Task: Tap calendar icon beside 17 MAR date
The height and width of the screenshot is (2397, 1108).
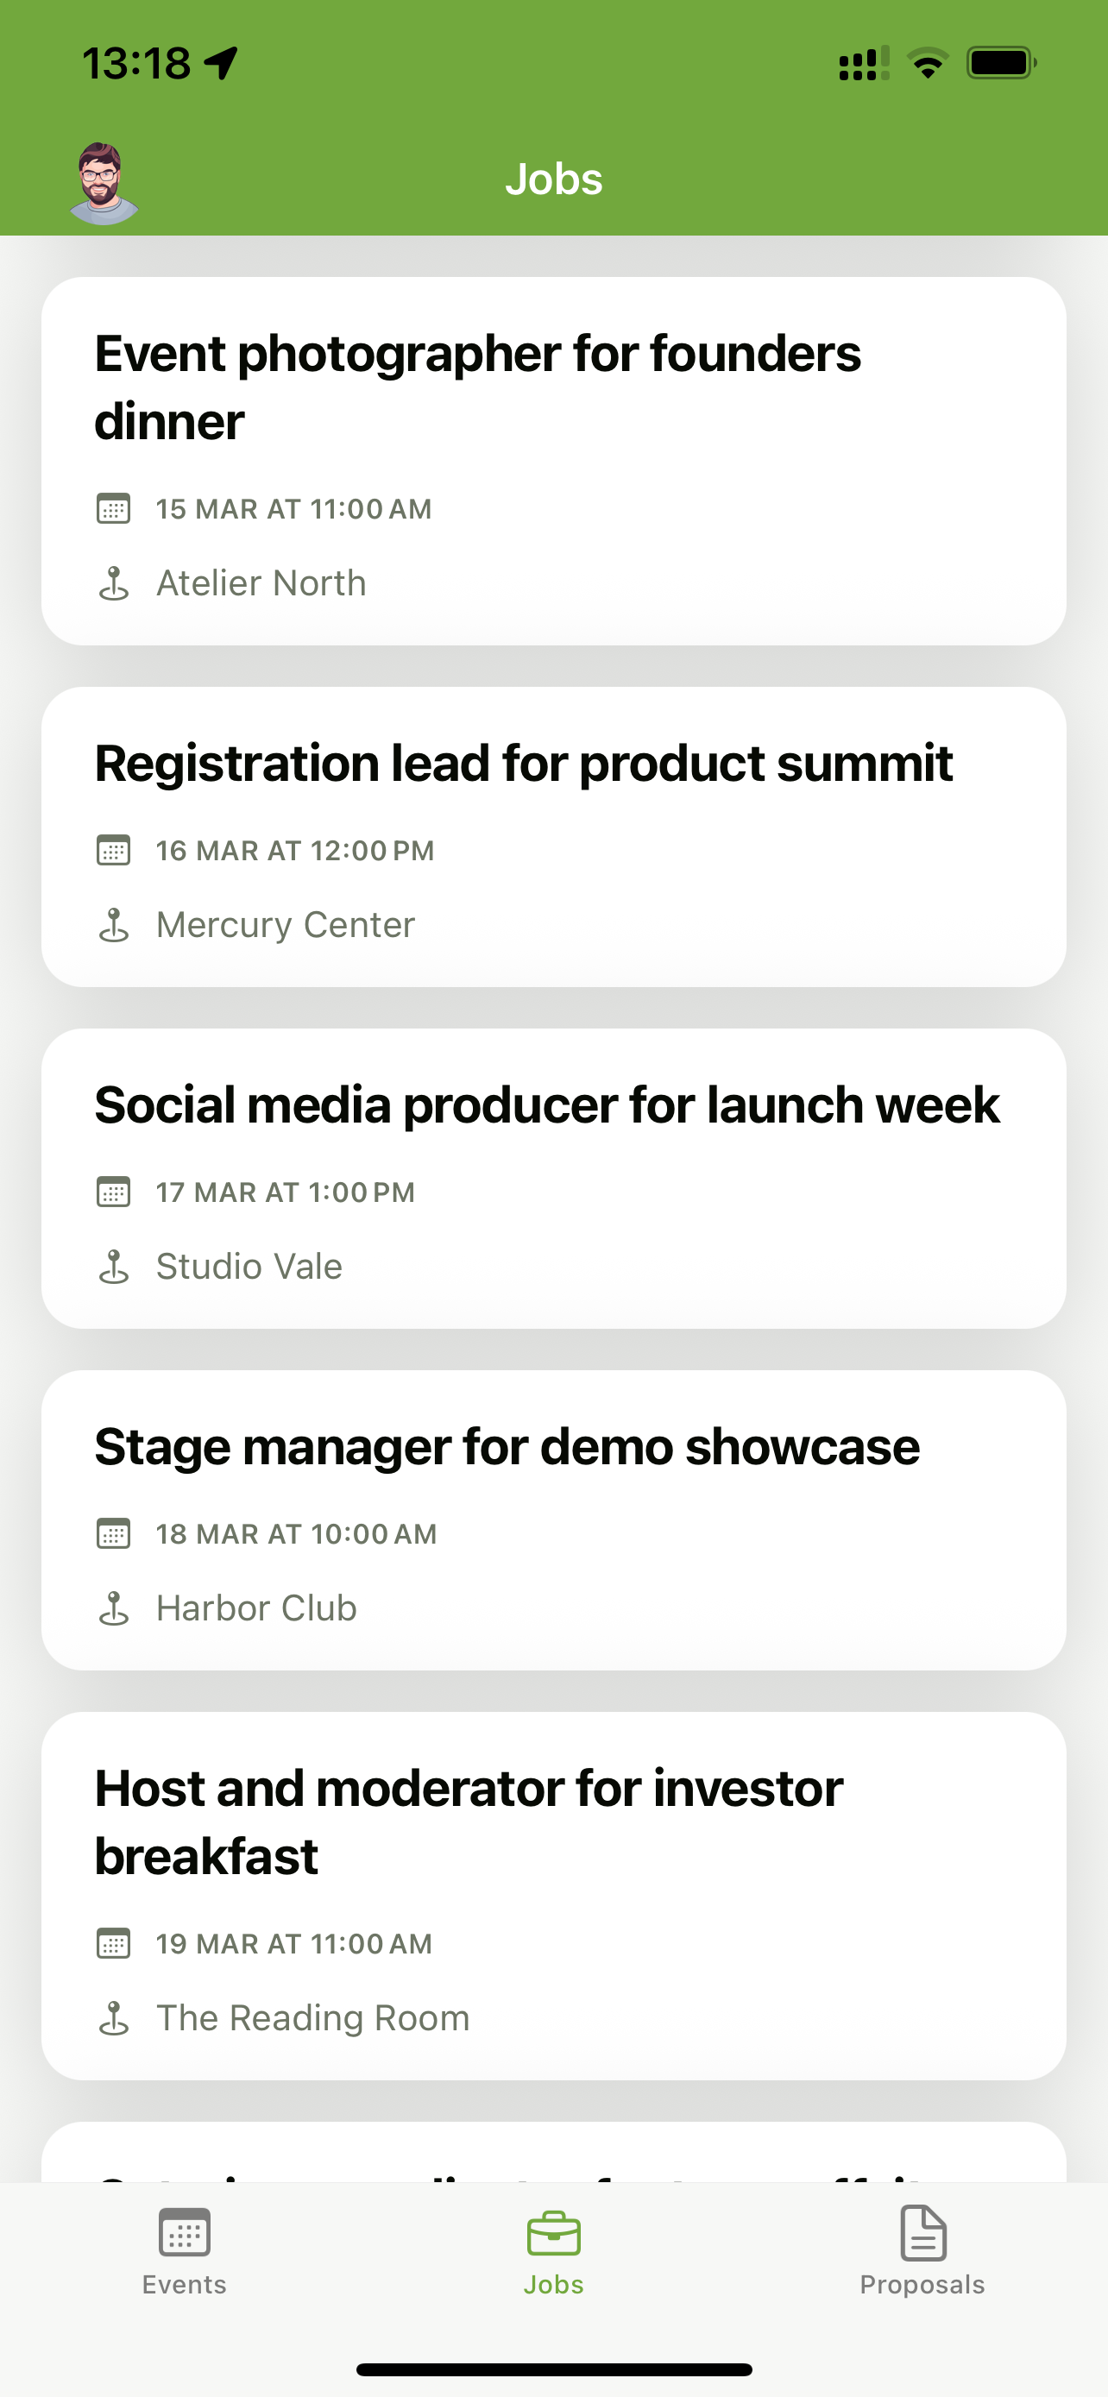Action: pyautogui.click(x=114, y=1192)
